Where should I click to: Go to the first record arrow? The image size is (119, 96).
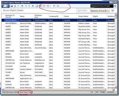(x=22, y=6)
